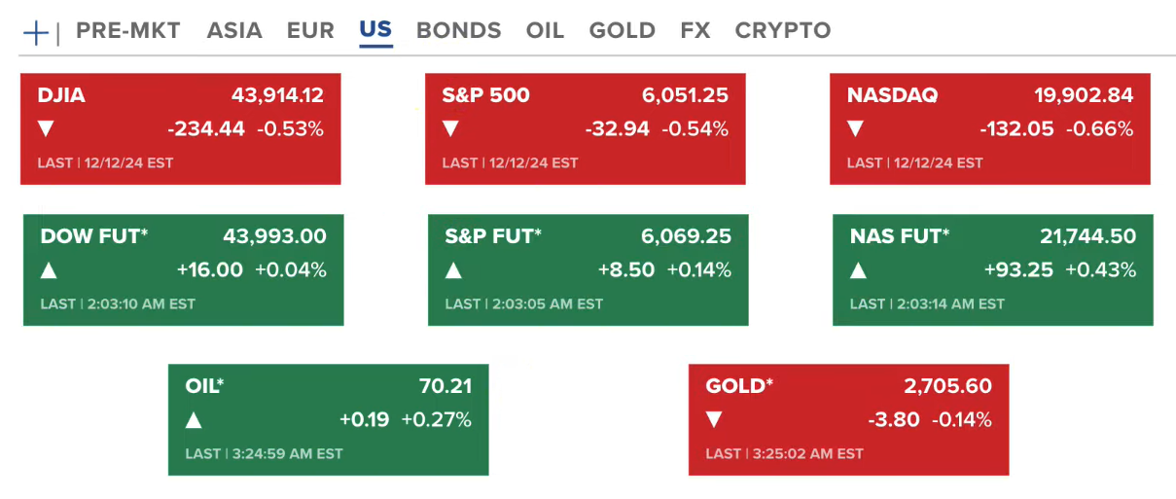Screen dimensions: 1176x499
Task: Open the CRYPTO tab
Action: tap(783, 30)
